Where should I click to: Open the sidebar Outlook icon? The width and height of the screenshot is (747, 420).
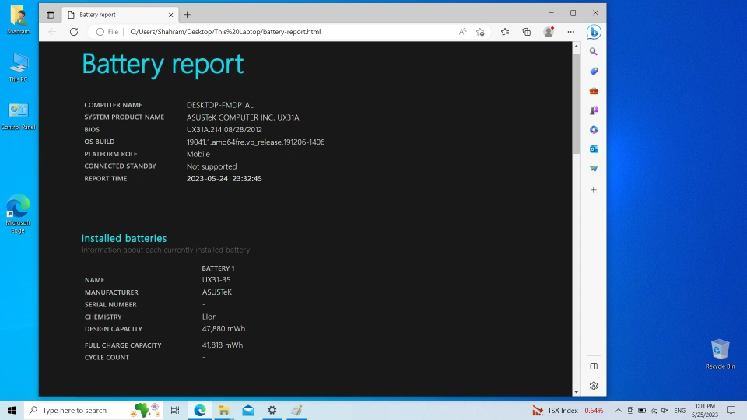[x=594, y=149]
